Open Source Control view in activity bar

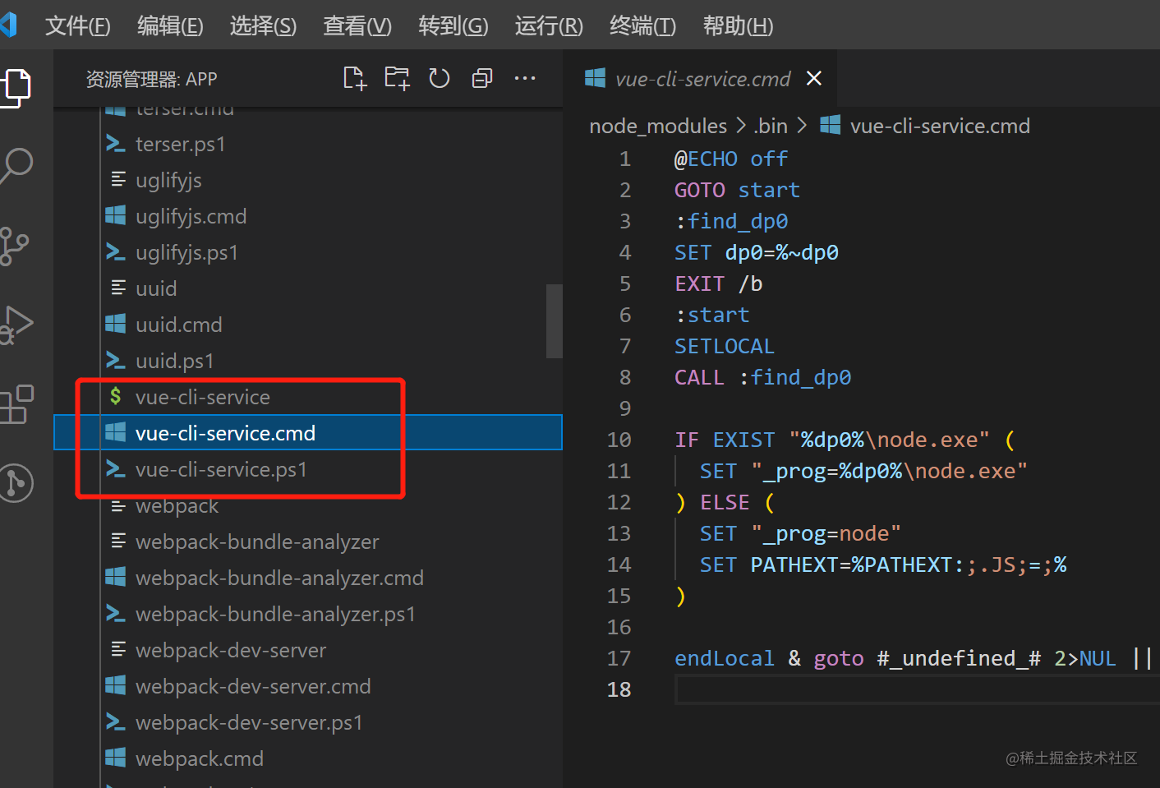click(x=15, y=246)
